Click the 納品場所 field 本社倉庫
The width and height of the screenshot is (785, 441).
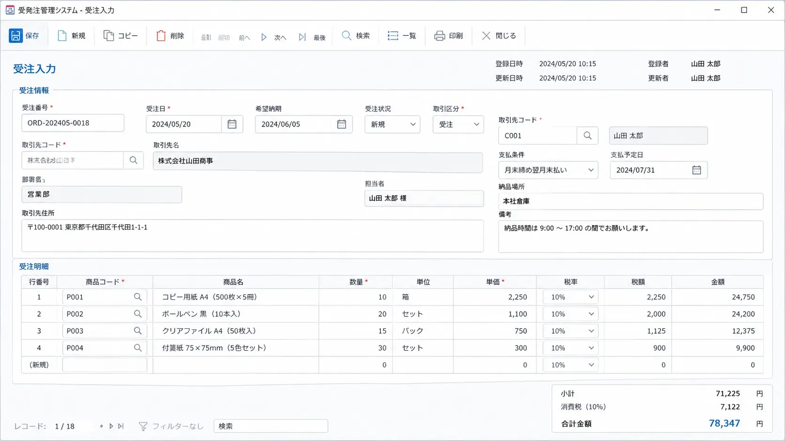[631, 201]
